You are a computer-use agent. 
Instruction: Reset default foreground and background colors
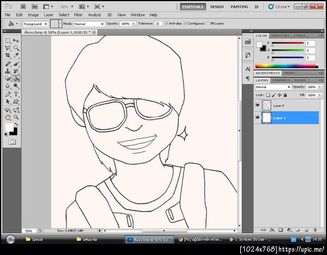[x=6, y=135]
